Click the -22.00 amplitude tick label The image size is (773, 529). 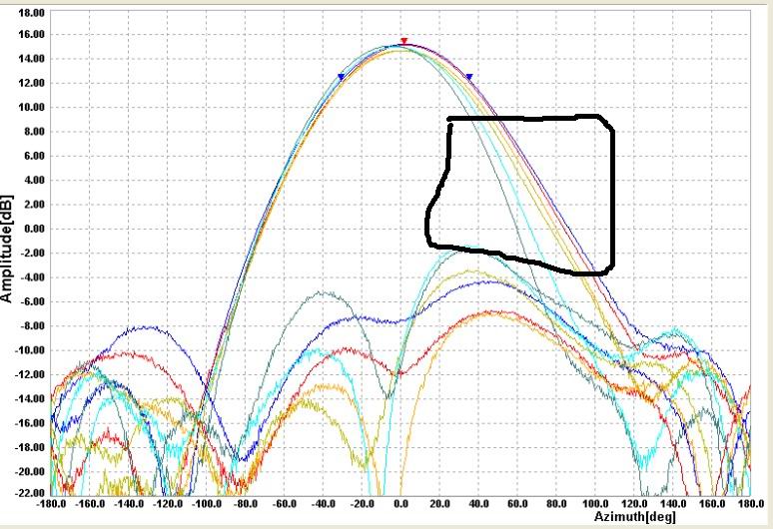pyautogui.click(x=30, y=492)
